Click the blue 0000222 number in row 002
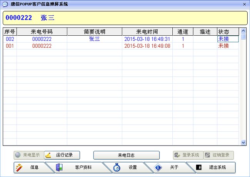 pos(42,39)
